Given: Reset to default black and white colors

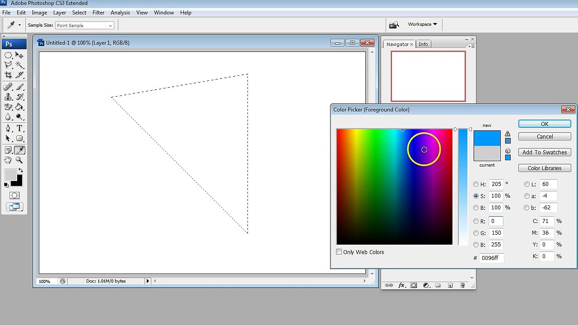Looking at the screenshot, I should (6, 185).
